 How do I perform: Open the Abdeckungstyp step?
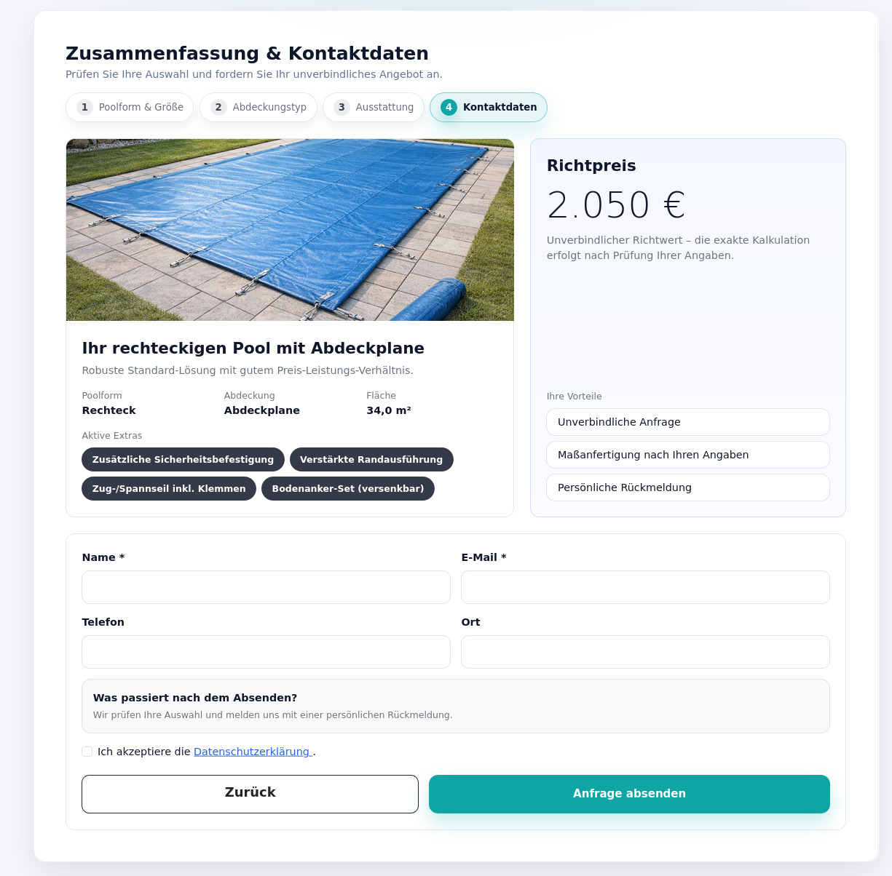point(258,107)
